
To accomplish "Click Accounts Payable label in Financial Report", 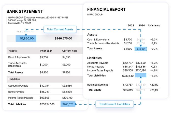I will click(x=98, y=63).
